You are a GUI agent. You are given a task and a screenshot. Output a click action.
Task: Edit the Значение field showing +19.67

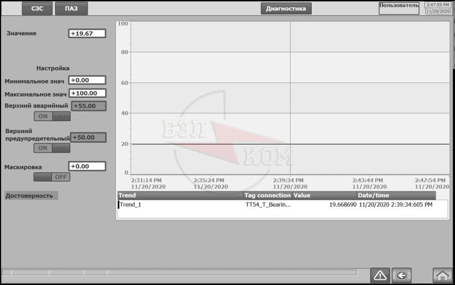(x=87, y=34)
